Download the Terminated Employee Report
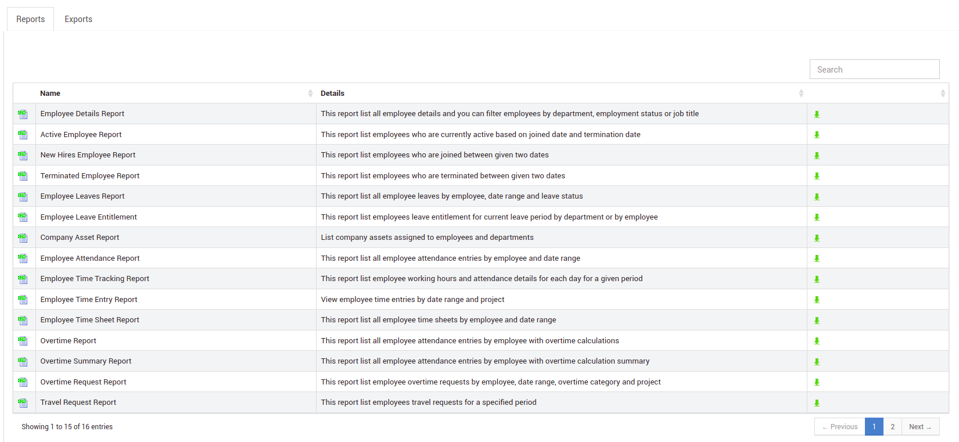Screen dimensions: 959x442 (x=817, y=176)
